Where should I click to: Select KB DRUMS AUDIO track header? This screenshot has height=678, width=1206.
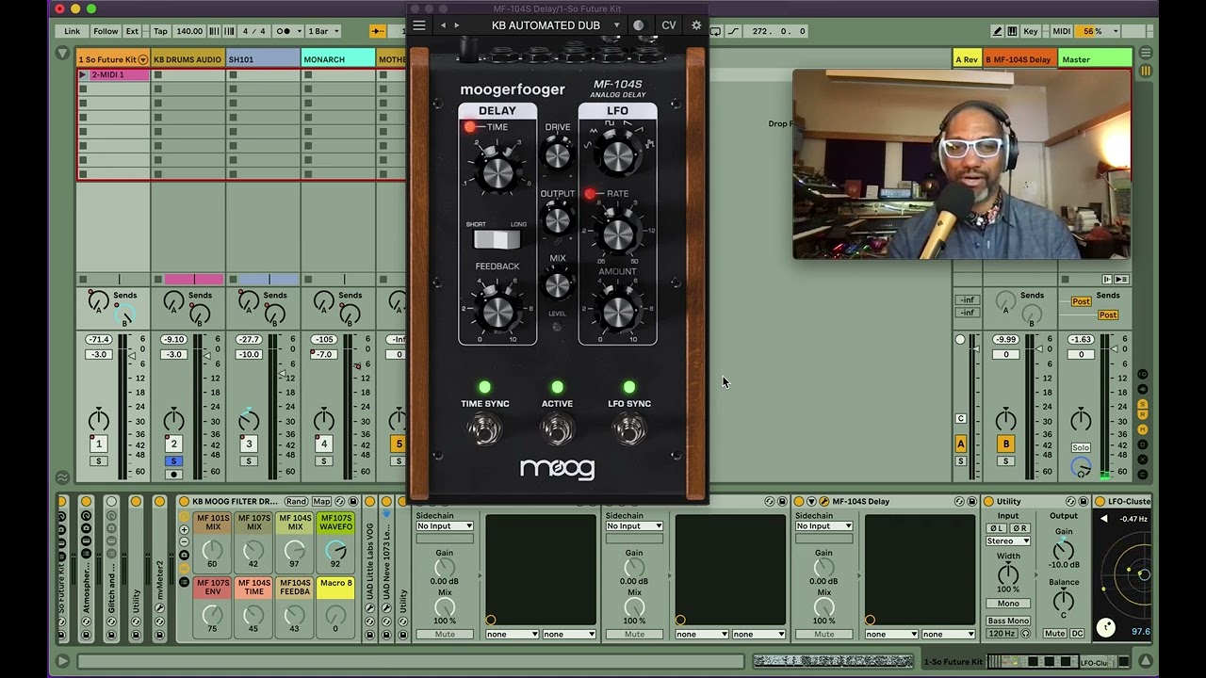pos(187,59)
